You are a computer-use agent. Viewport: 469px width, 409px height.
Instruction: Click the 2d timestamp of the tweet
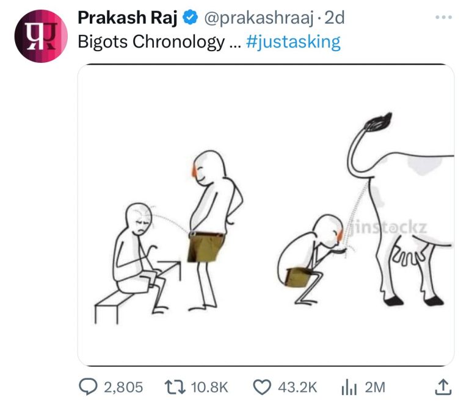tap(335, 18)
